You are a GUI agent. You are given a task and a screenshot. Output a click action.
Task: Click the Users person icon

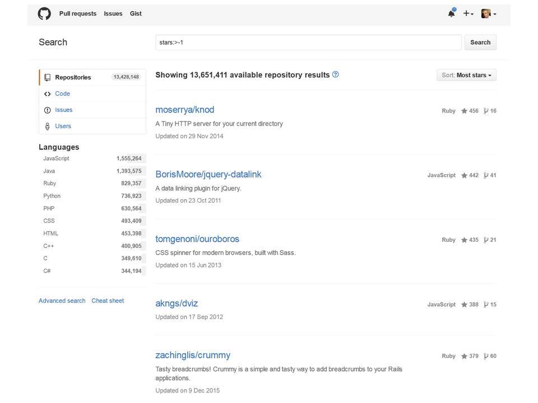coord(47,126)
